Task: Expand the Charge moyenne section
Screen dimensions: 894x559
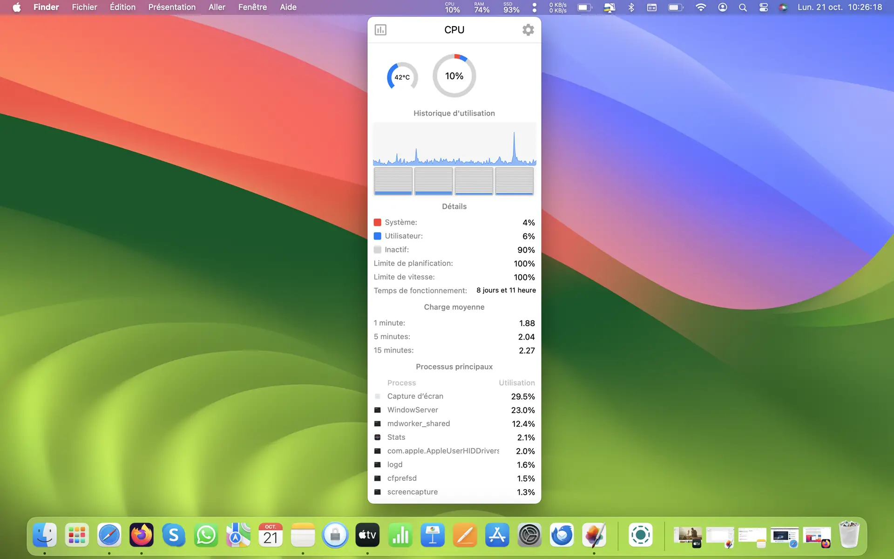Action: click(454, 307)
